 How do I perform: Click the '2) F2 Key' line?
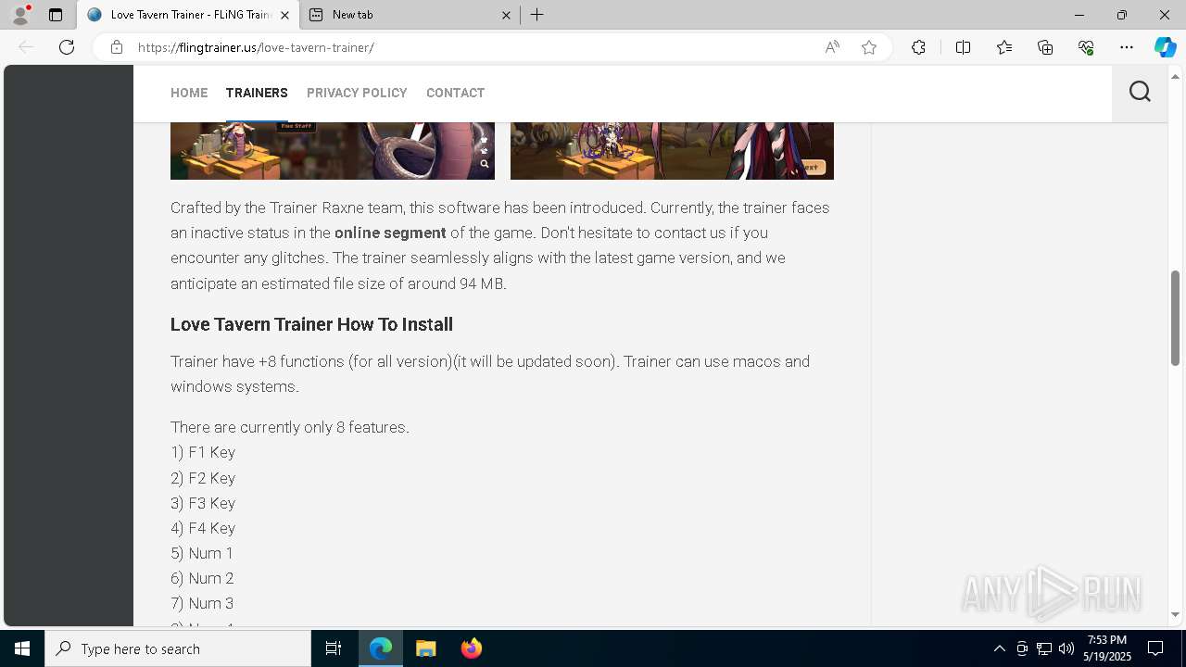point(203,478)
